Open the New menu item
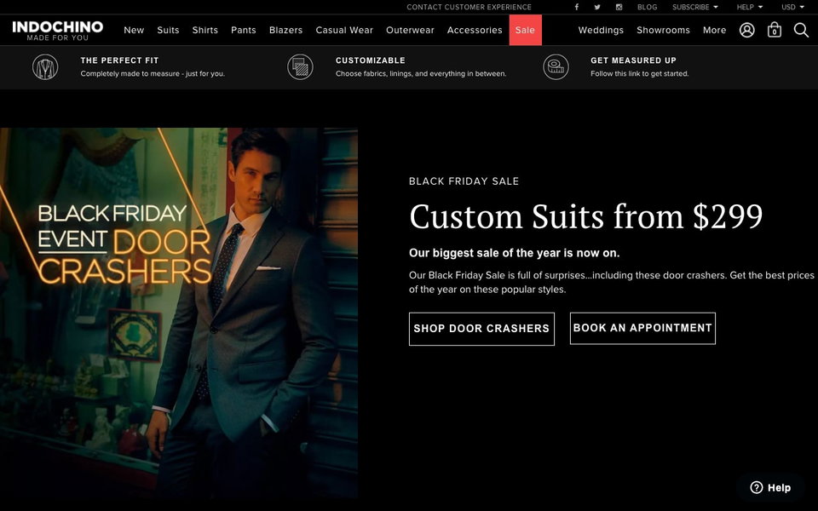The height and width of the screenshot is (511, 818). point(134,31)
